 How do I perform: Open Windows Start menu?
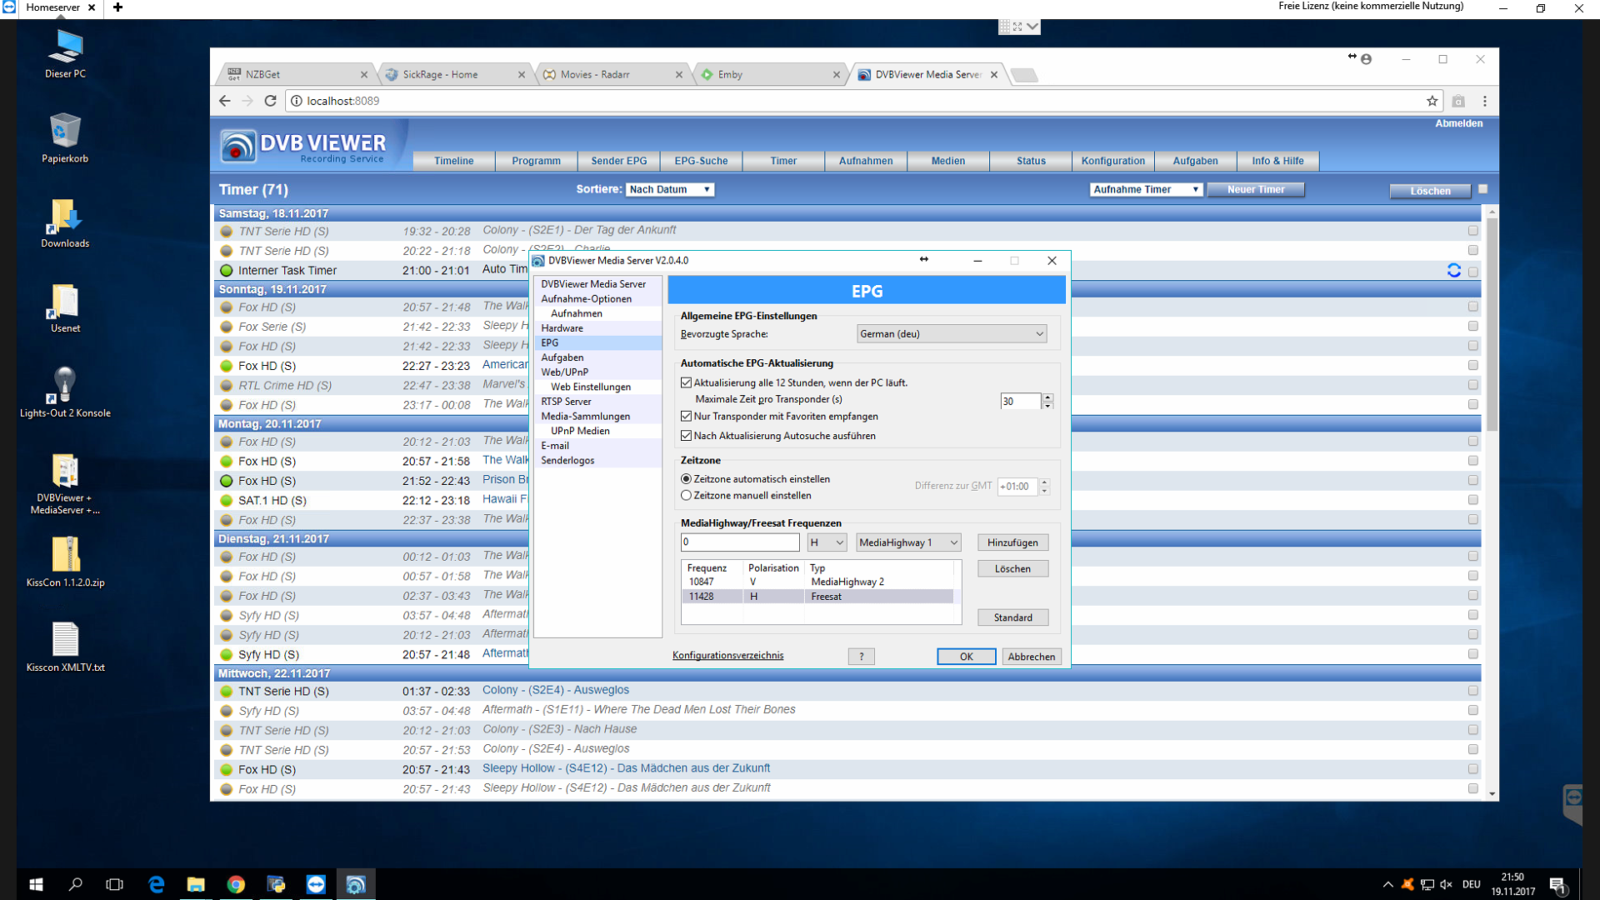tap(36, 884)
